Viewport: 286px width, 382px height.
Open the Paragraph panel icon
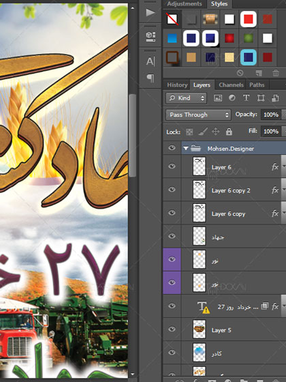[150, 78]
